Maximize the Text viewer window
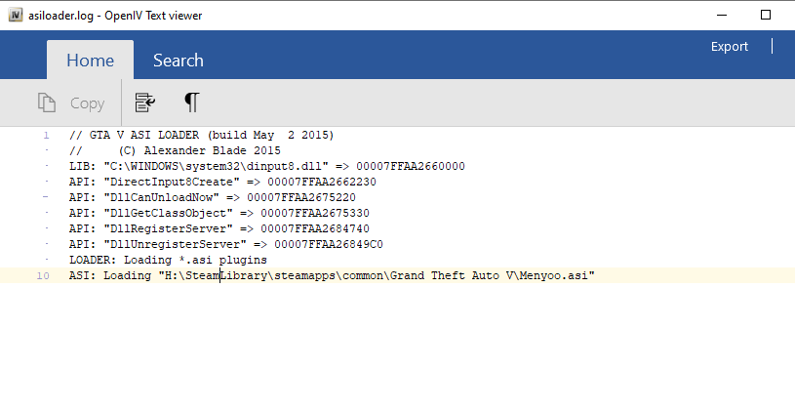This screenshot has width=795, height=410. pyautogui.click(x=766, y=15)
